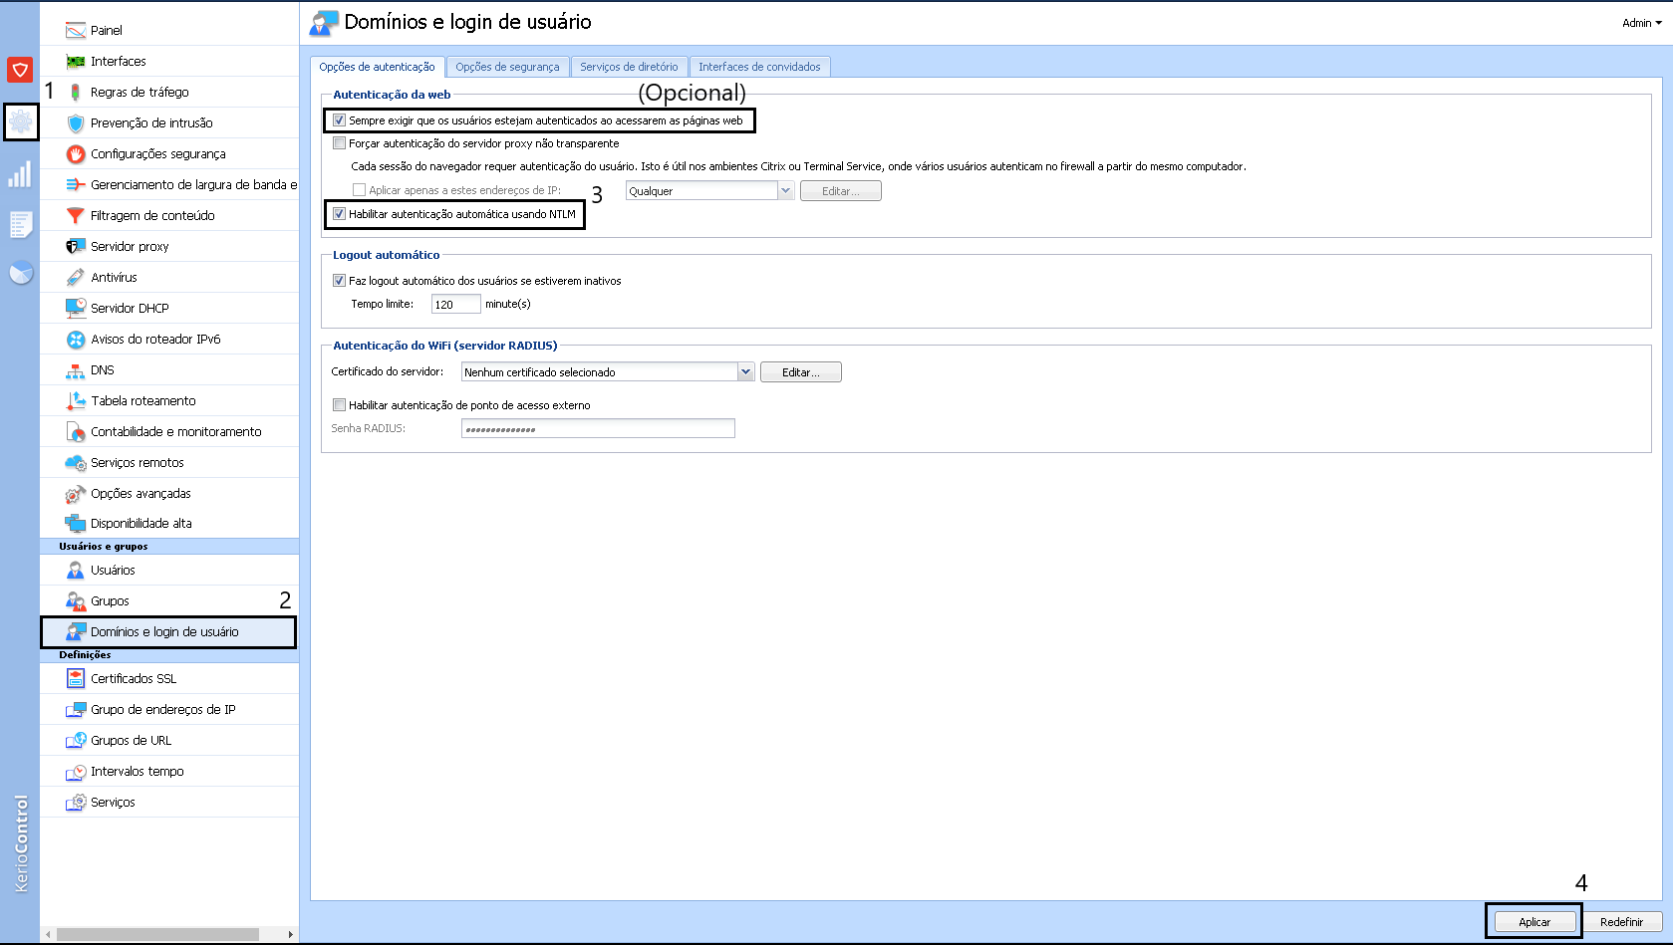Toggle 'Faz logout automático dos usuários' checkbox
Viewport: 1673px width, 945px height.
click(x=339, y=281)
